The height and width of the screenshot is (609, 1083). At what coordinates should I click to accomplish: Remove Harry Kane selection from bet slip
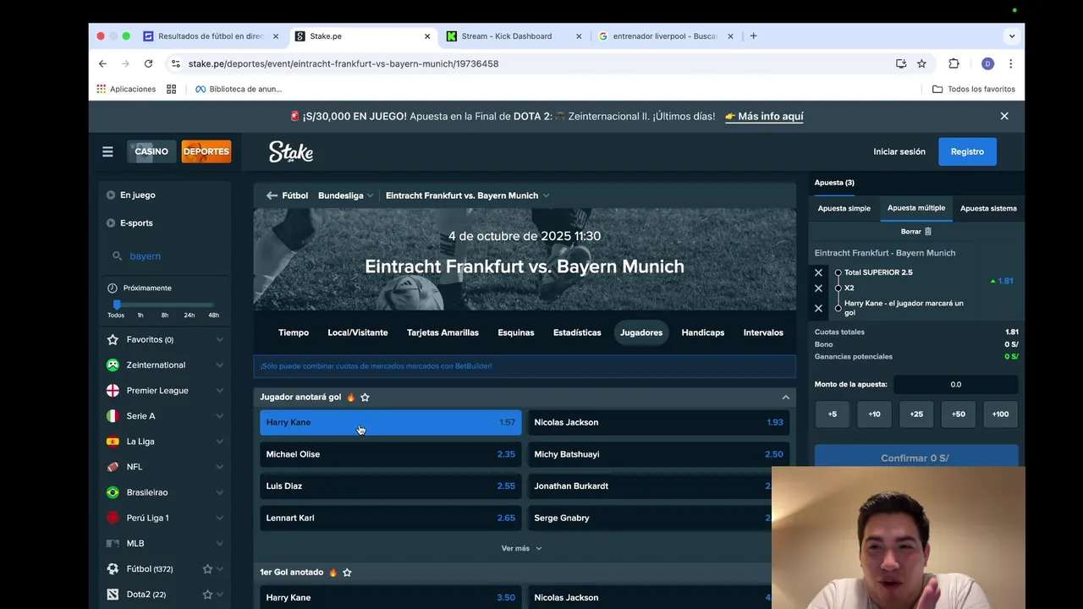[818, 308]
